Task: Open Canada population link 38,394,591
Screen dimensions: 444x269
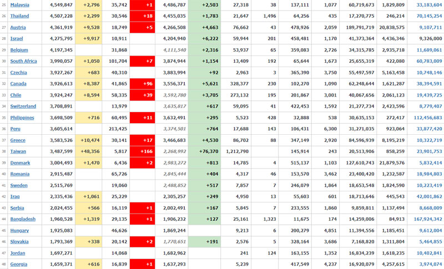Action: [x=429, y=84]
